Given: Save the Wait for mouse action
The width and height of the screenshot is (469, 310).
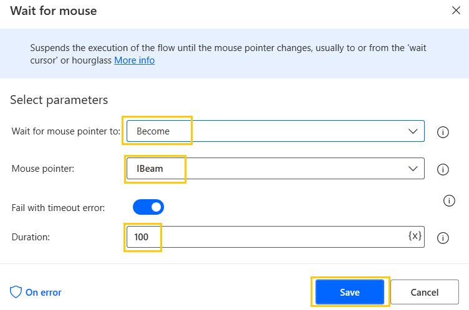Looking at the screenshot, I should click(x=349, y=292).
